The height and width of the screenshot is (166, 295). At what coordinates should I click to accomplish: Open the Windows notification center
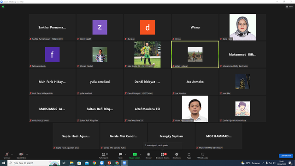(x=290, y=163)
